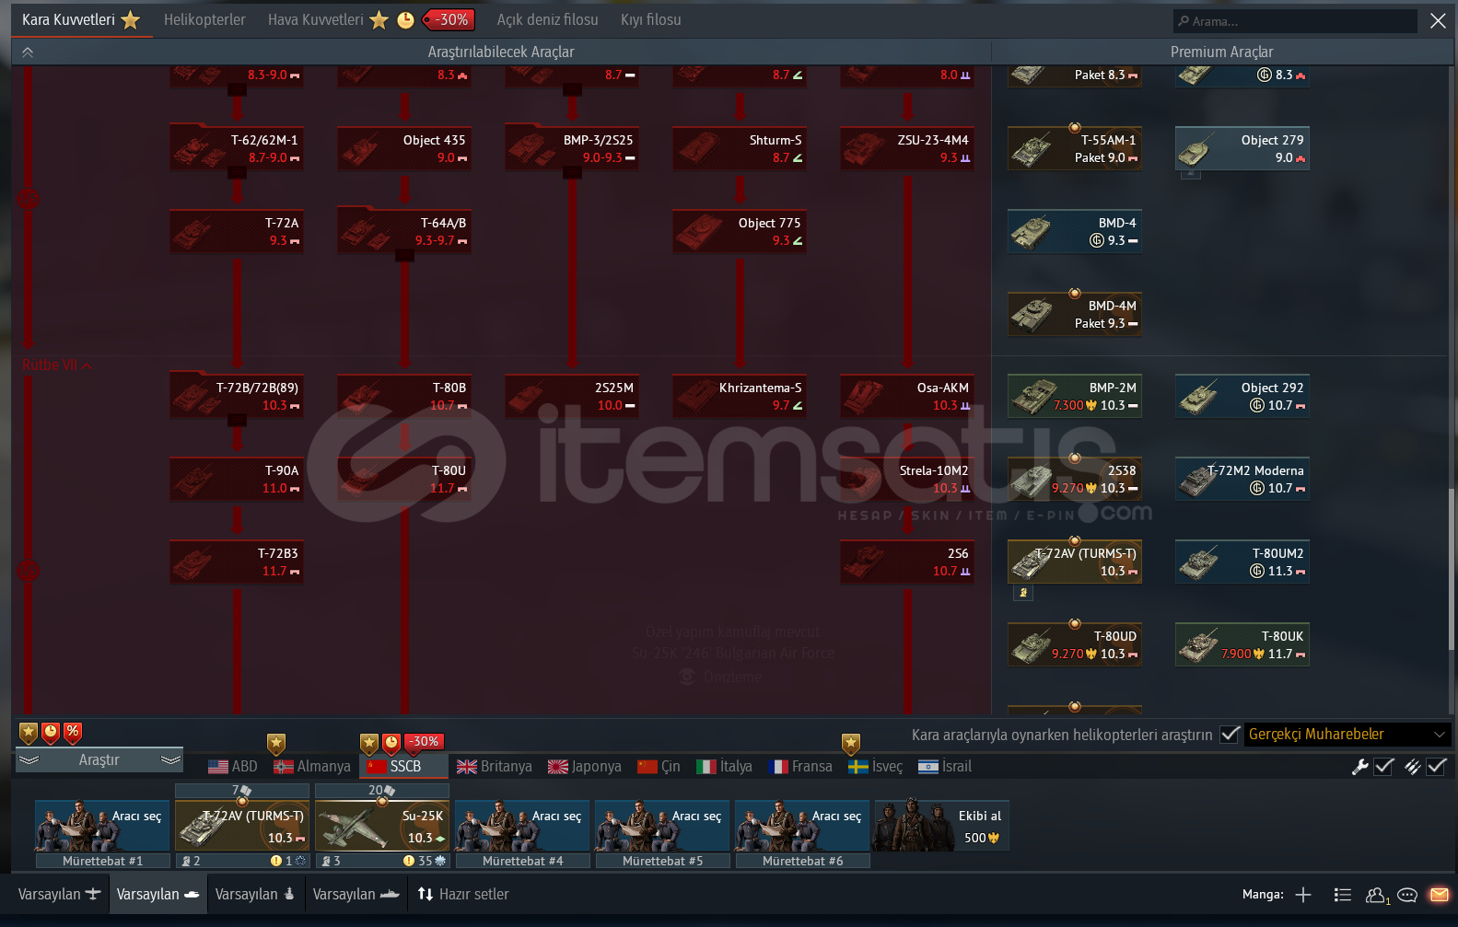
Task: Select the T-80U tank card
Action: point(404,480)
